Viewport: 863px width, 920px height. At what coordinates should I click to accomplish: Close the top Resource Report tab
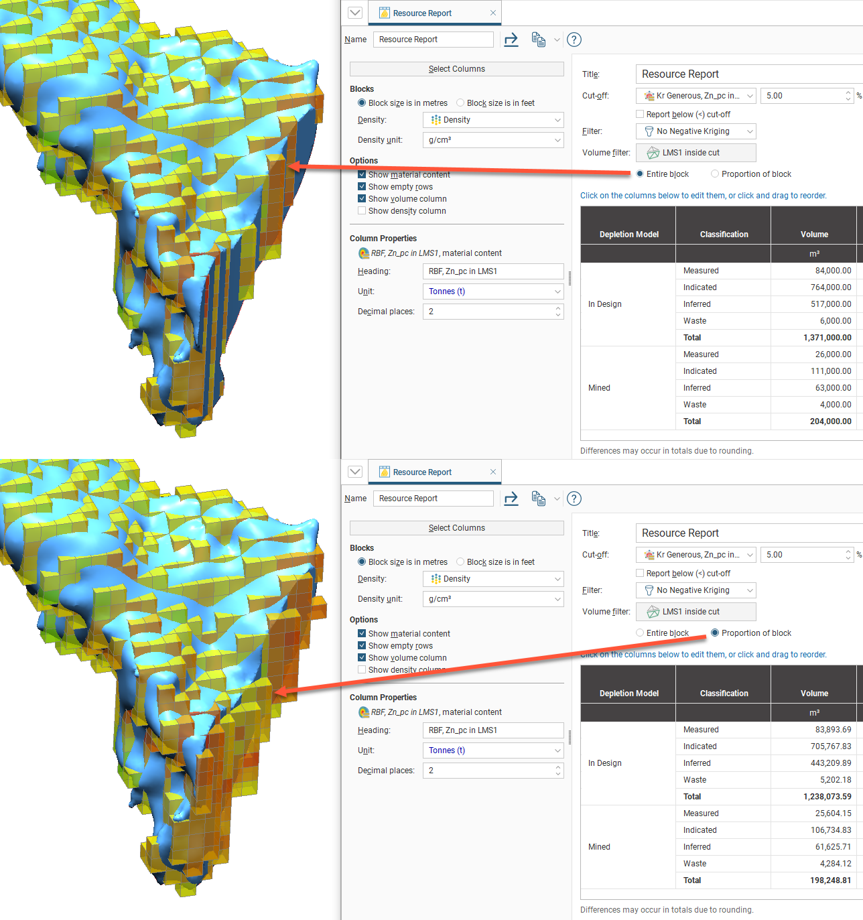click(493, 13)
